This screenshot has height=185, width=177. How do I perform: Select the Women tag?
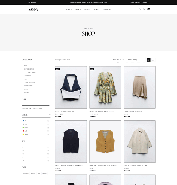tap(44, 174)
